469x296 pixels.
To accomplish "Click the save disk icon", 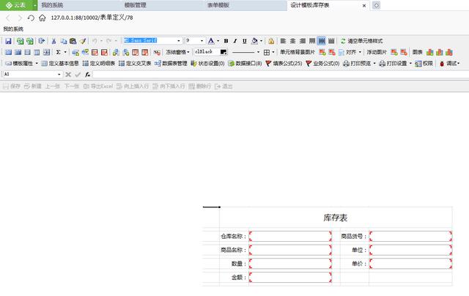I will (8, 41).
